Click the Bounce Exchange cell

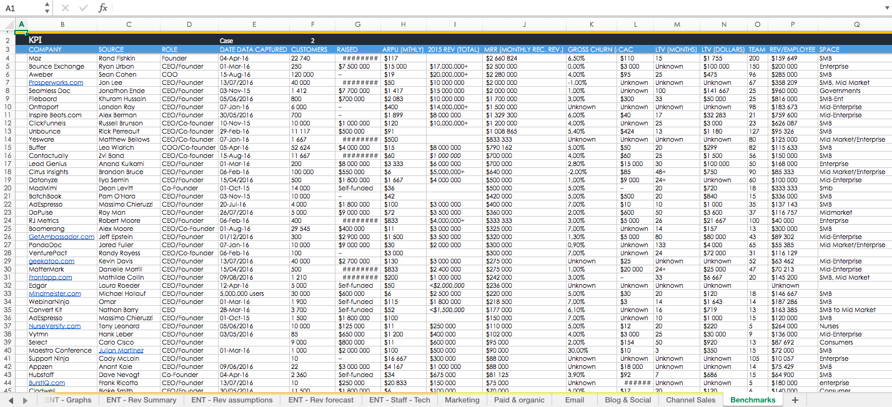pyautogui.click(x=62, y=66)
